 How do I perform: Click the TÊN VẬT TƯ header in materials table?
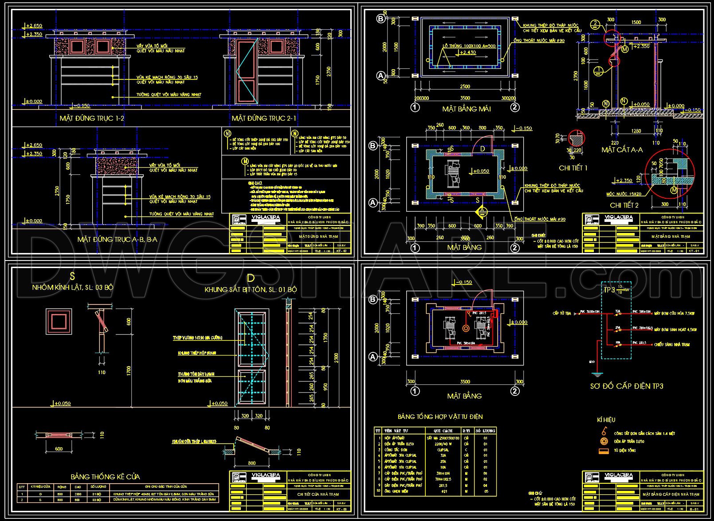point(396,430)
